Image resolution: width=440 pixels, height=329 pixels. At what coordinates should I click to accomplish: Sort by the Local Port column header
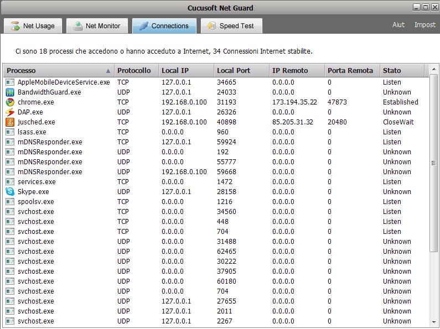241,70
